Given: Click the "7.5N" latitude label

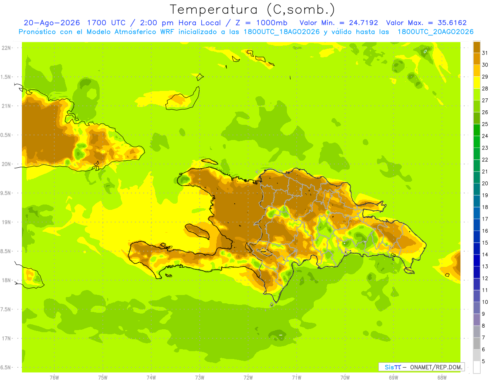Looking at the screenshot, I should [6, 309].
